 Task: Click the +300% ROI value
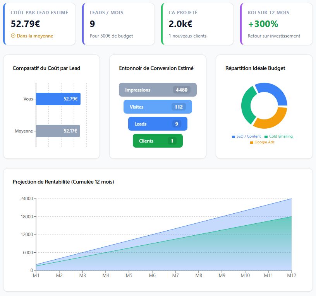(263, 24)
